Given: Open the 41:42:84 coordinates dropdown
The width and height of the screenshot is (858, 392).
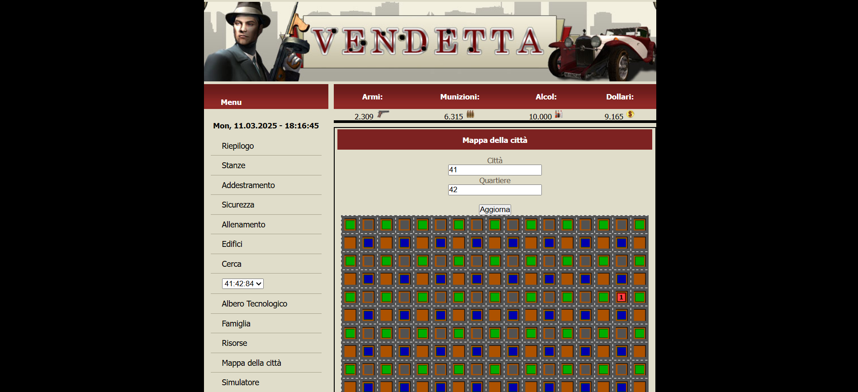Looking at the screenshot, I should pyautogui.click(x=242, y=283).
